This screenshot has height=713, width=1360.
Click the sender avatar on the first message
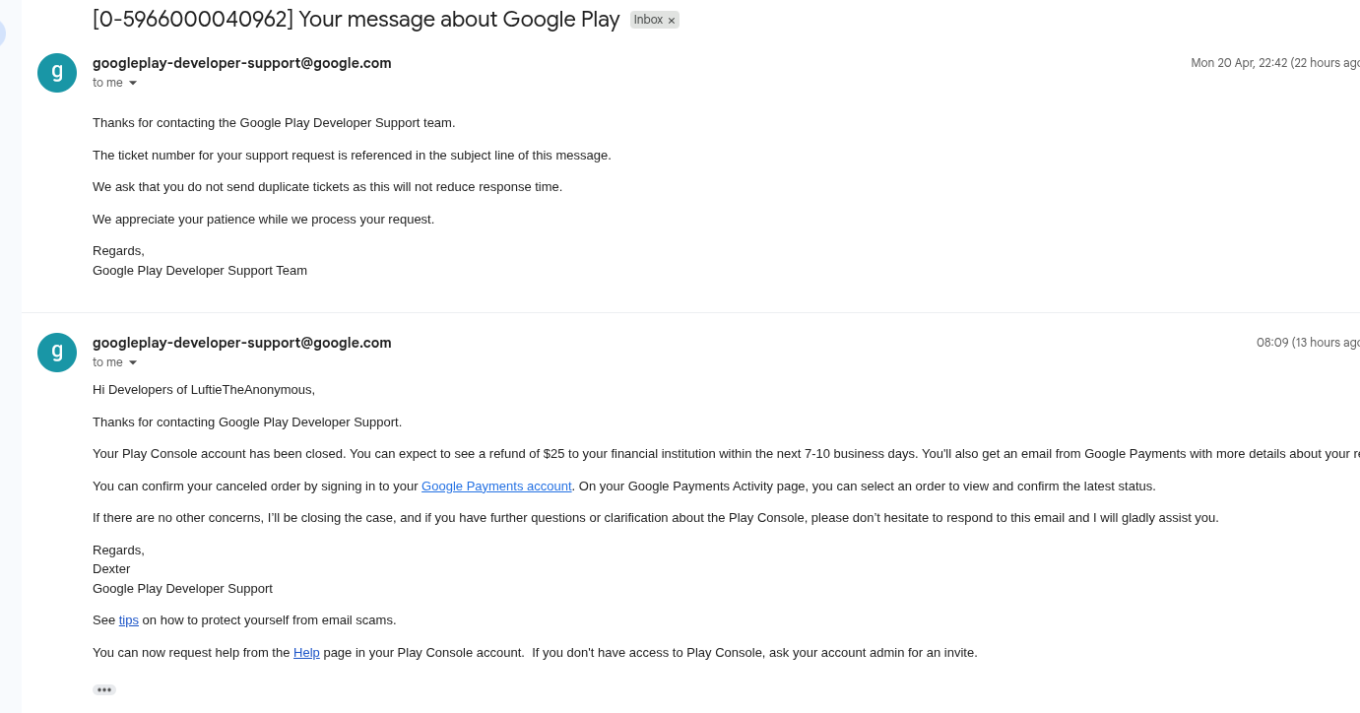(57, 73)
